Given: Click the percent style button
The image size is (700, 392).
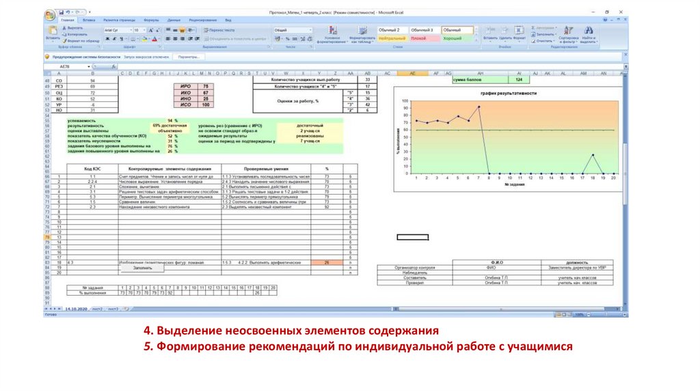Looking at the screenshot, I should point(288,39).
